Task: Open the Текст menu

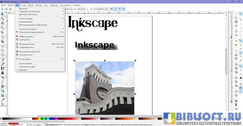Action: pos(46,5)
